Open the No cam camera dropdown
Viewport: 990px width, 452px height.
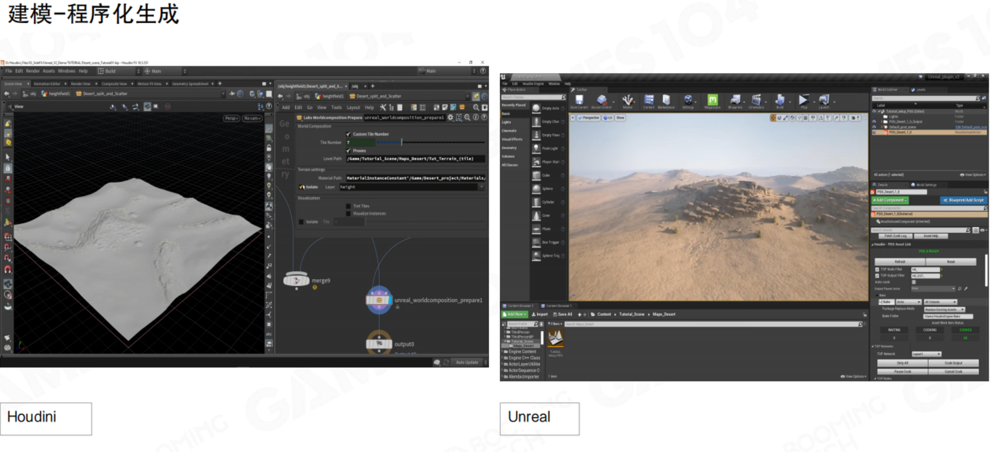pyautogui.click(x=251, y=118)
